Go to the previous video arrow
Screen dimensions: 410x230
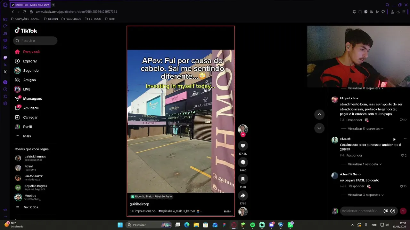[x=319, y=115]
